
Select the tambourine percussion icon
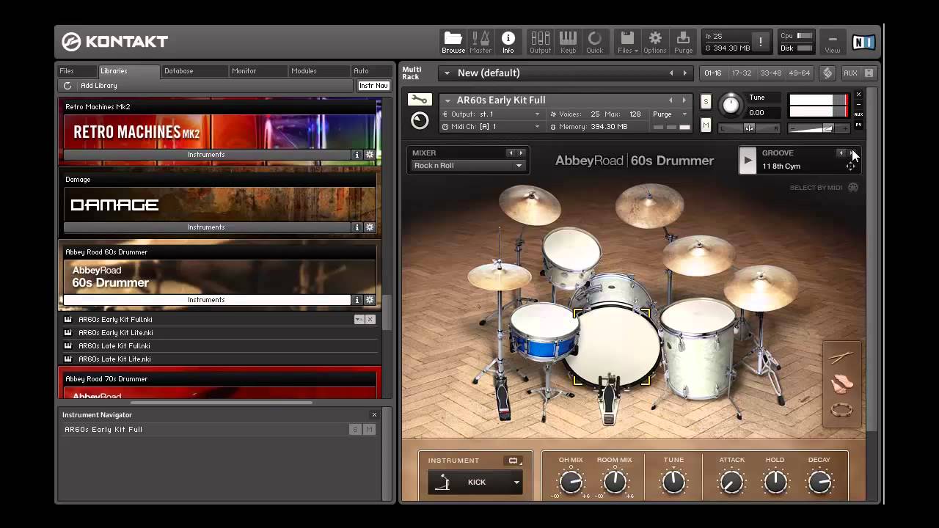[x=841, y=410]
